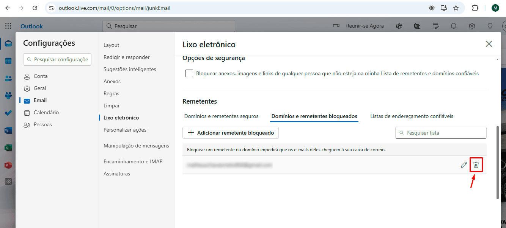
Task: Open Listas de endereçamento confiáveis tab
Action: click(412, 116)
